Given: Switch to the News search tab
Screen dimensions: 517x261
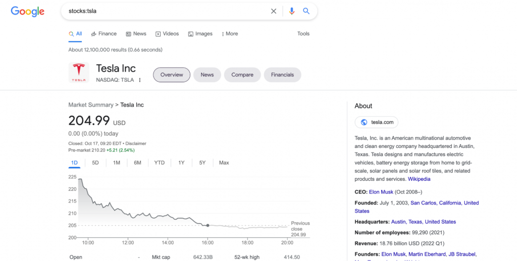Looking at the screenshot, I should 136,34.
